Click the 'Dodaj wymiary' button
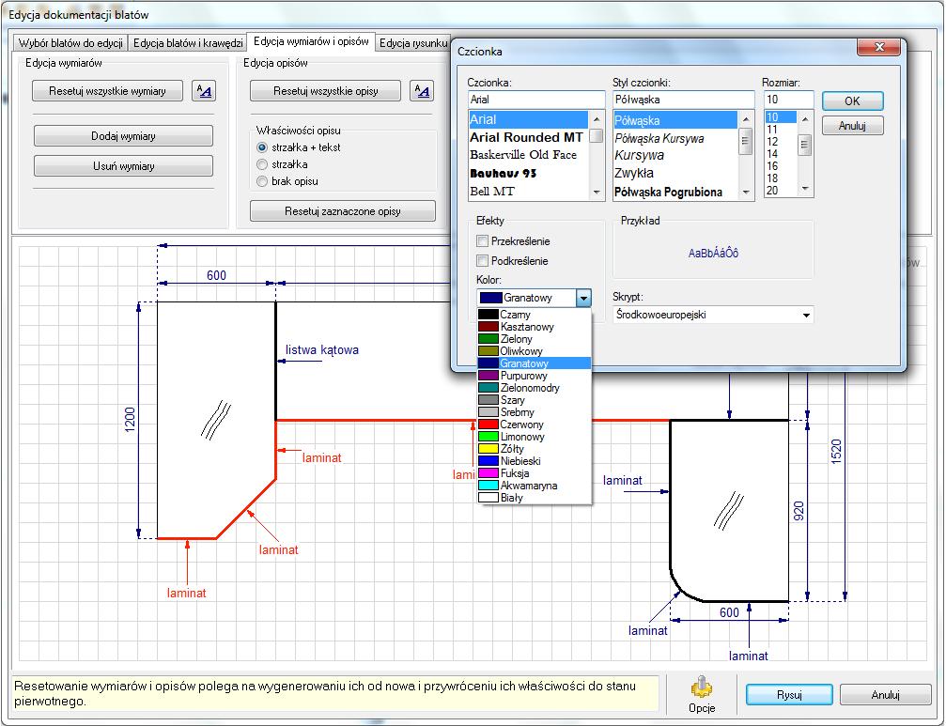Screen dimensions: 946x726 (x=123, y=135)
